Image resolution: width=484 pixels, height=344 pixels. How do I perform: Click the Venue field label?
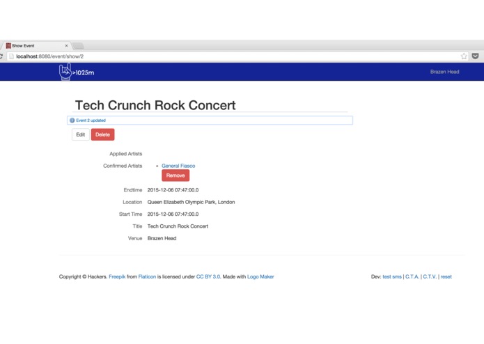135,238
